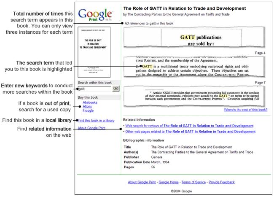The width and height of the screenshot is (274, 197).
Task: Click the Page 4 excerpt snippet
Action: 195,67
